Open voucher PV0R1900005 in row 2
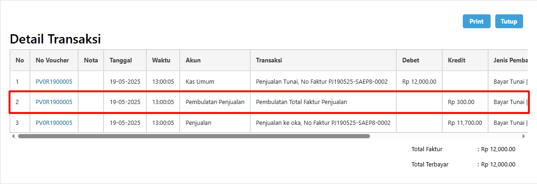 [x=54, y=102]
